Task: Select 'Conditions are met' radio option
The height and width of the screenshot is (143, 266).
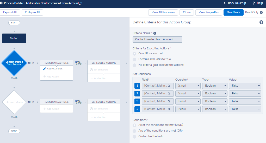Action: coord(134,54)
